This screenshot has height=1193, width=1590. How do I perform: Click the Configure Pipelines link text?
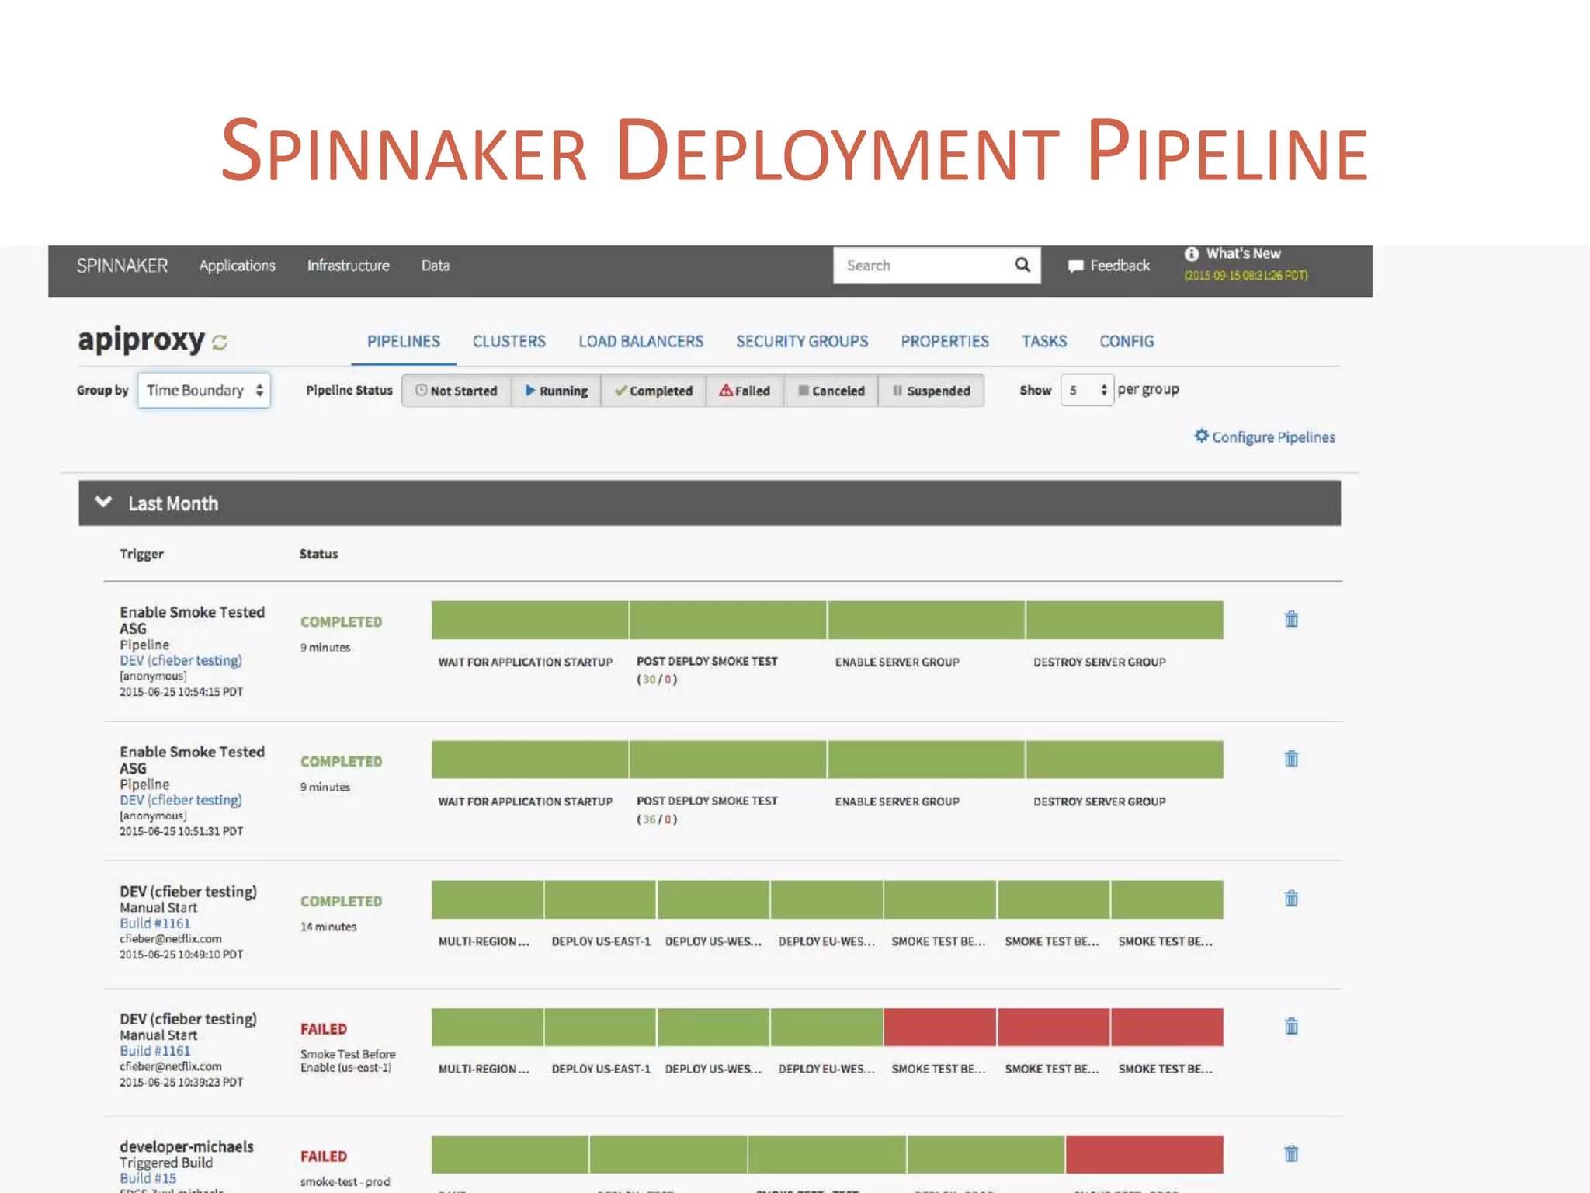pyautogui.click(x=1273, y=437)
